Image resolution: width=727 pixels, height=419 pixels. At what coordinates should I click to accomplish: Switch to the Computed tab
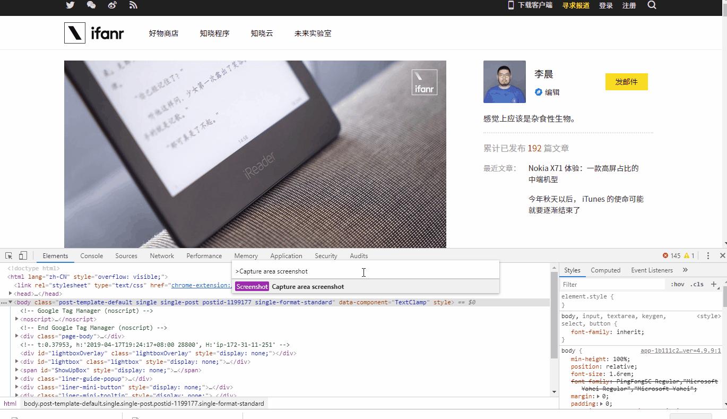(605, 270)
